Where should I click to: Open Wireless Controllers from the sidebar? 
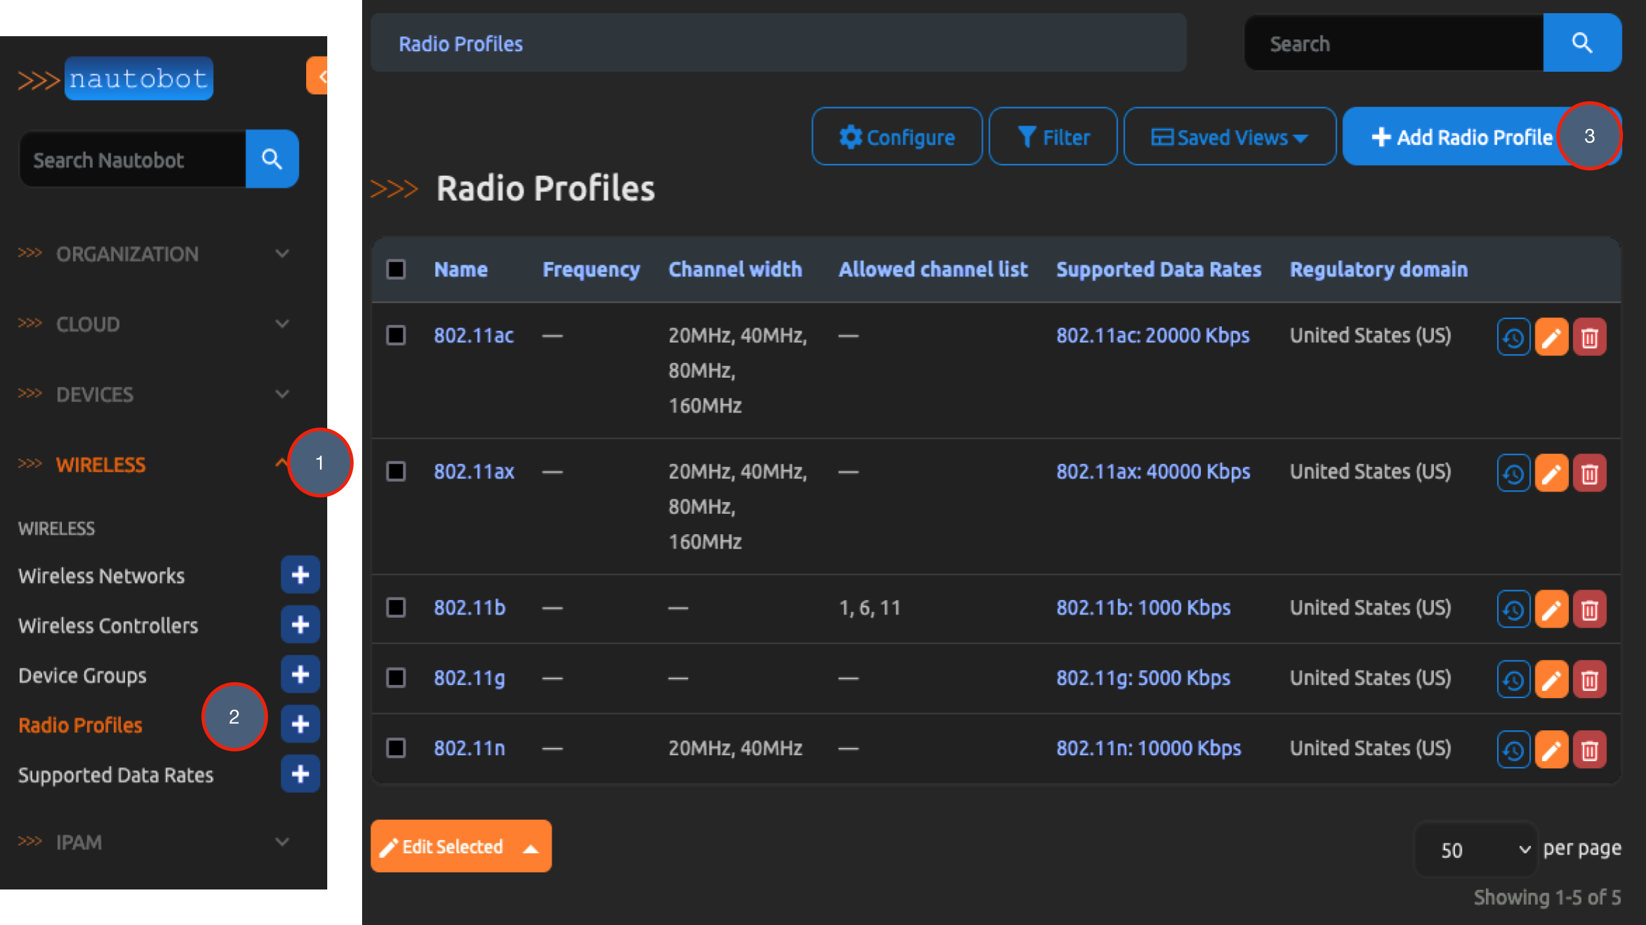(x=109, y=625)
